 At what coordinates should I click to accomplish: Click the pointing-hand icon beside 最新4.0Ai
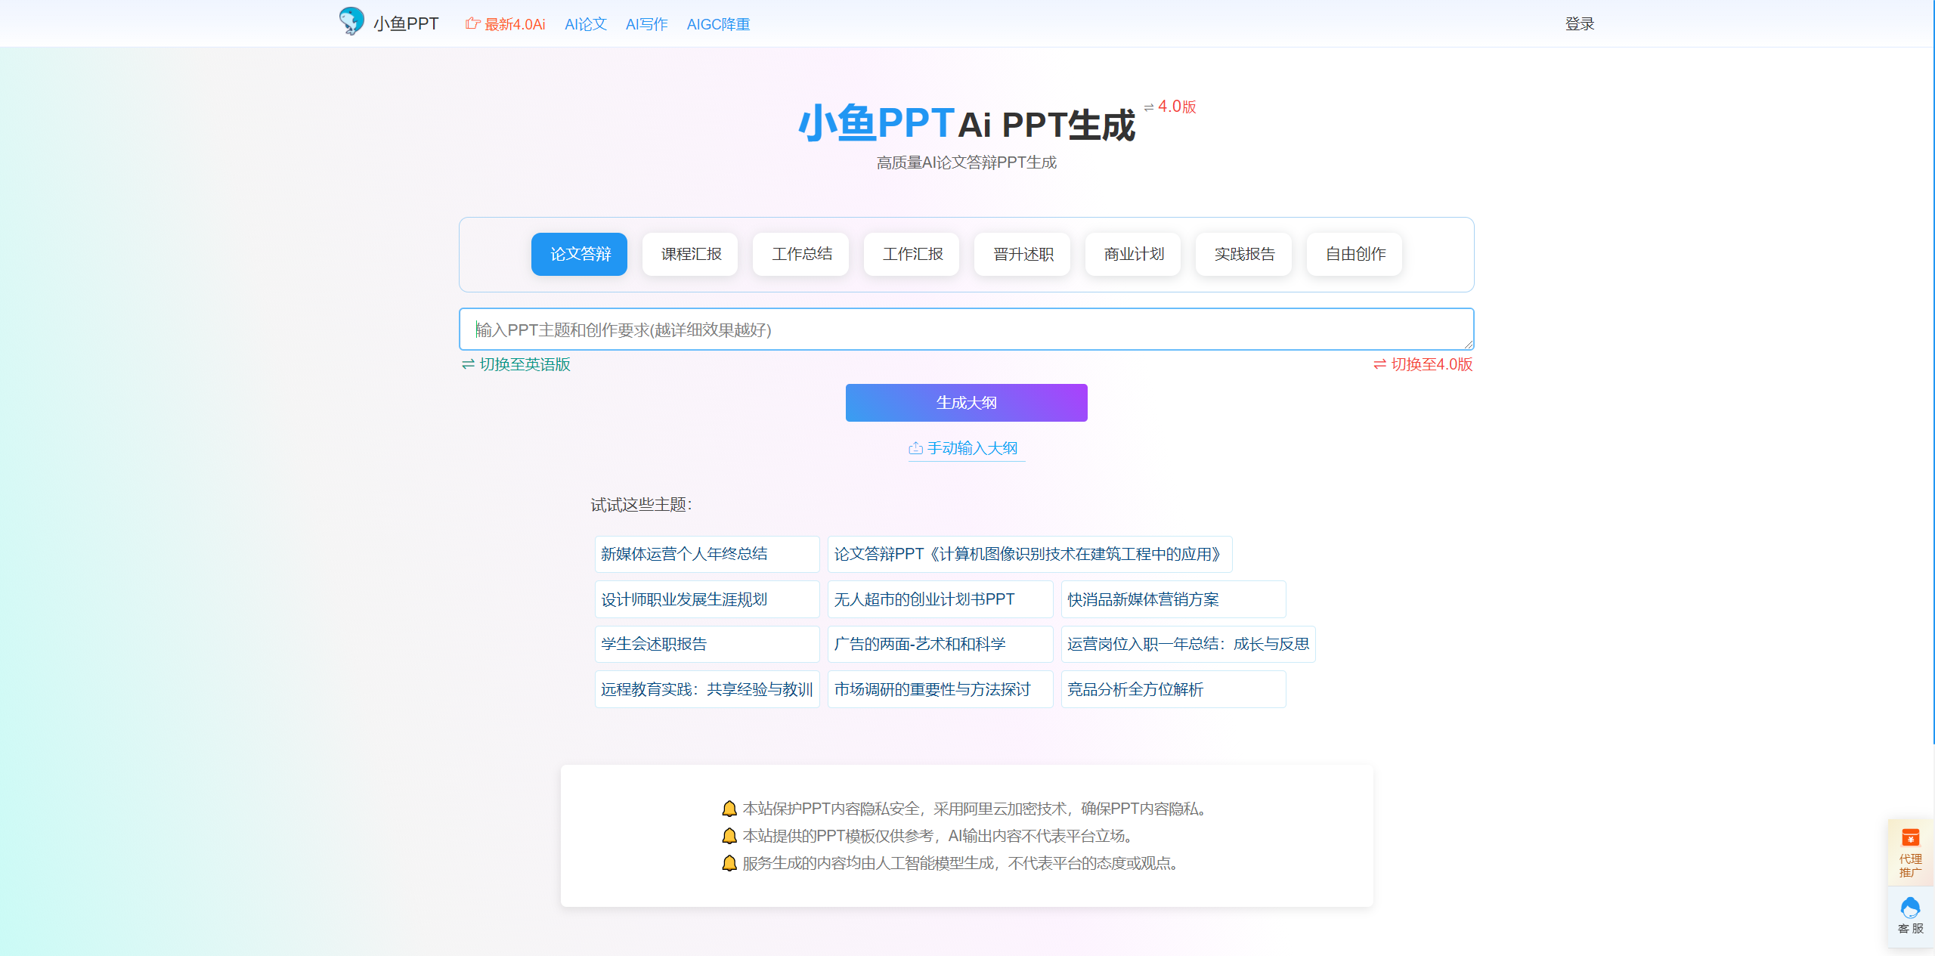coord(472,23)
